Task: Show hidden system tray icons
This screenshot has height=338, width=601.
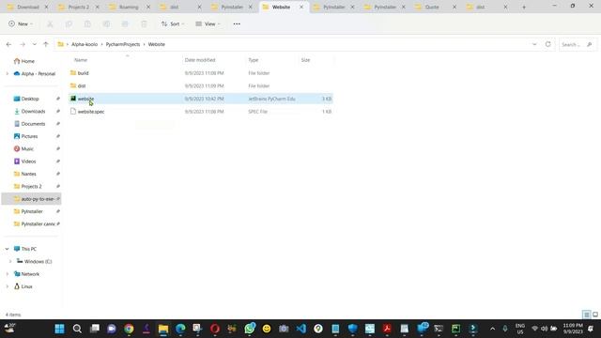Action: click(492, 329)
